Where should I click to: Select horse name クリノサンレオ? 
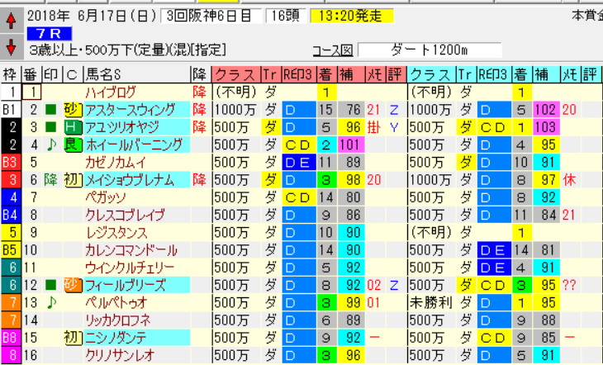coord(120,355)
